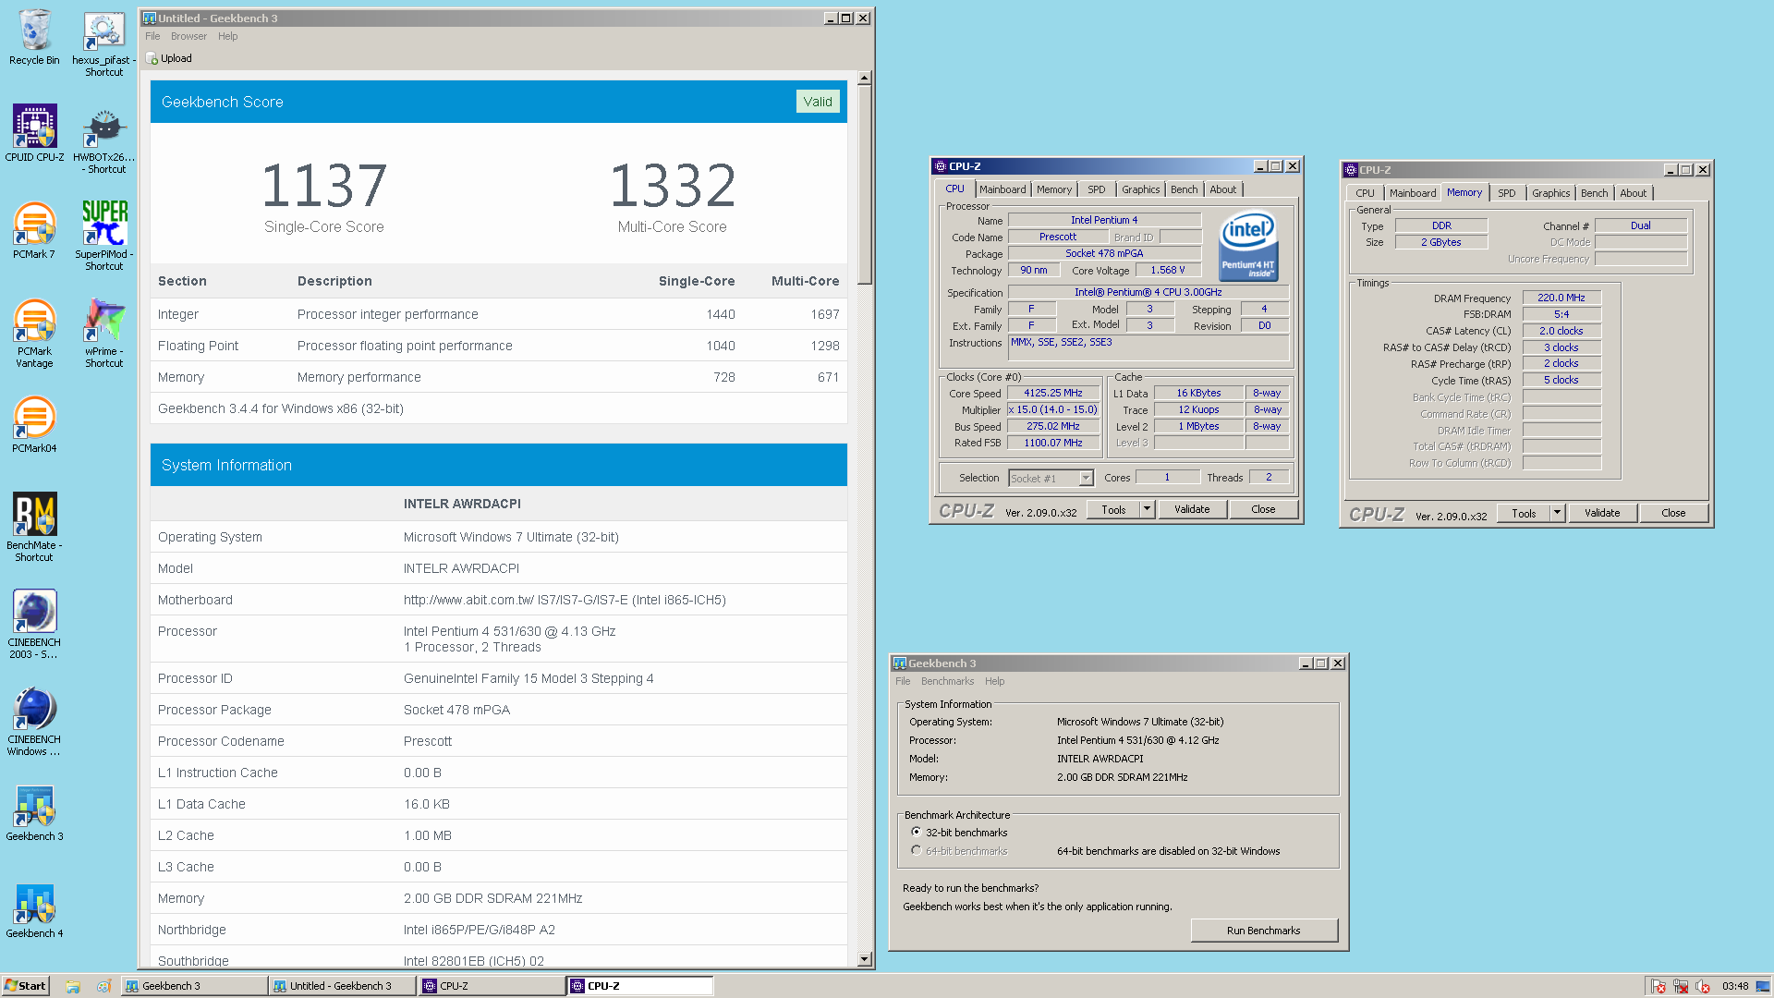1774x998 pixels.
Task: Switch to first CPU-Z taskbar item
Action: (x=491, y=986)
